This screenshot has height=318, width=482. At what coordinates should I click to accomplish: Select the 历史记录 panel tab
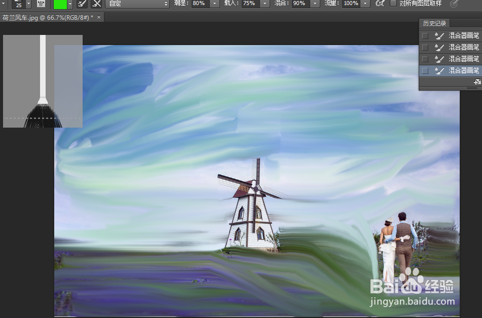pyautogui.click(x=434, y=23)
